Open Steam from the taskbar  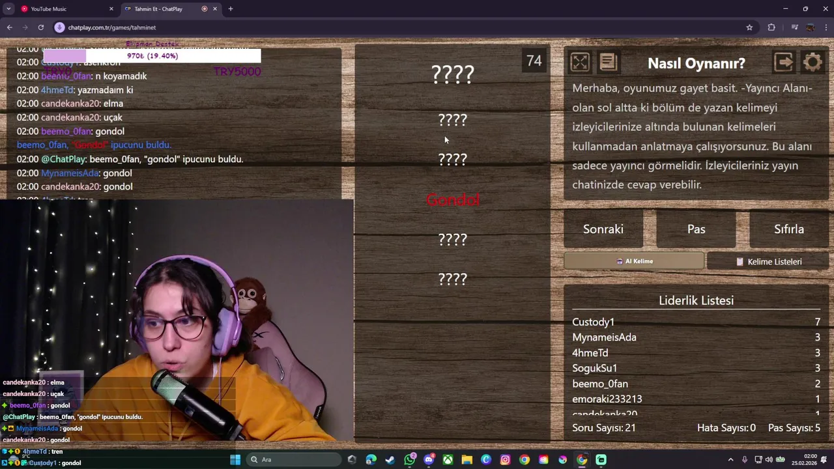(x=390, y=460)
